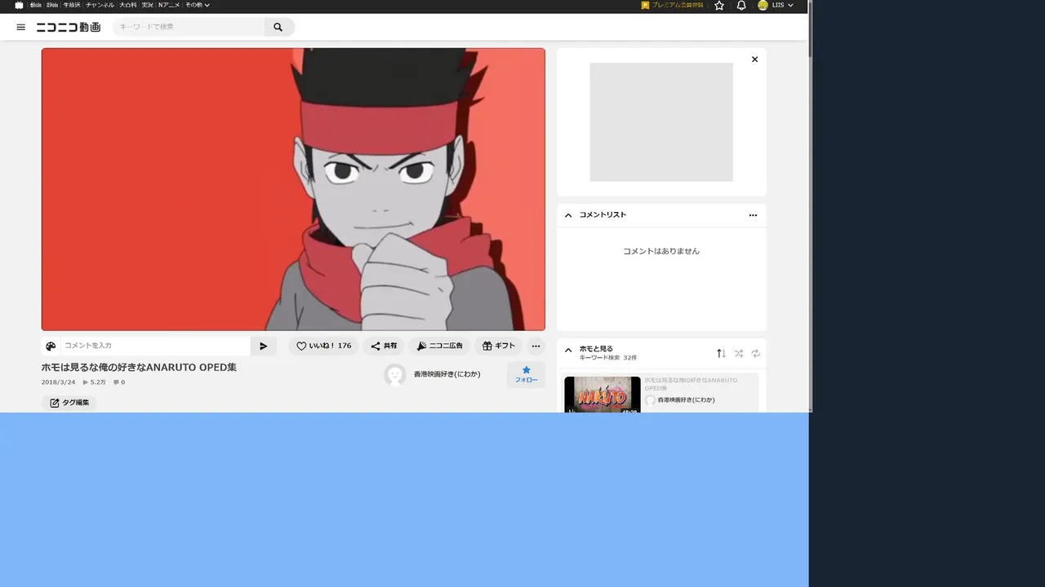1045x587 pixels.
Task: Collapse the ホモと見る playlist panel
Action: click(x=568, y=350)
